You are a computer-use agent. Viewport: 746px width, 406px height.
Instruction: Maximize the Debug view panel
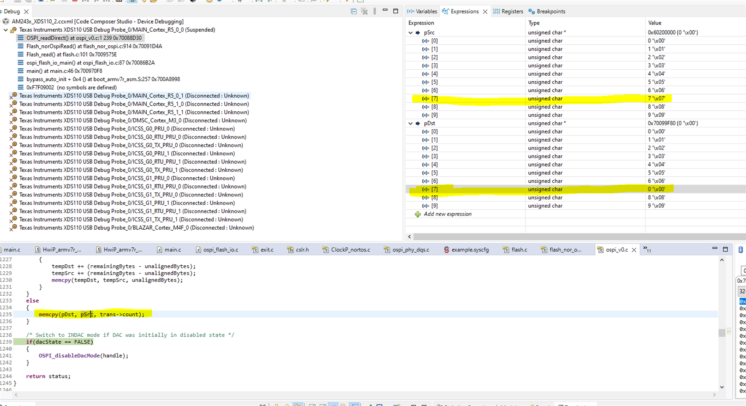point(395,11)
